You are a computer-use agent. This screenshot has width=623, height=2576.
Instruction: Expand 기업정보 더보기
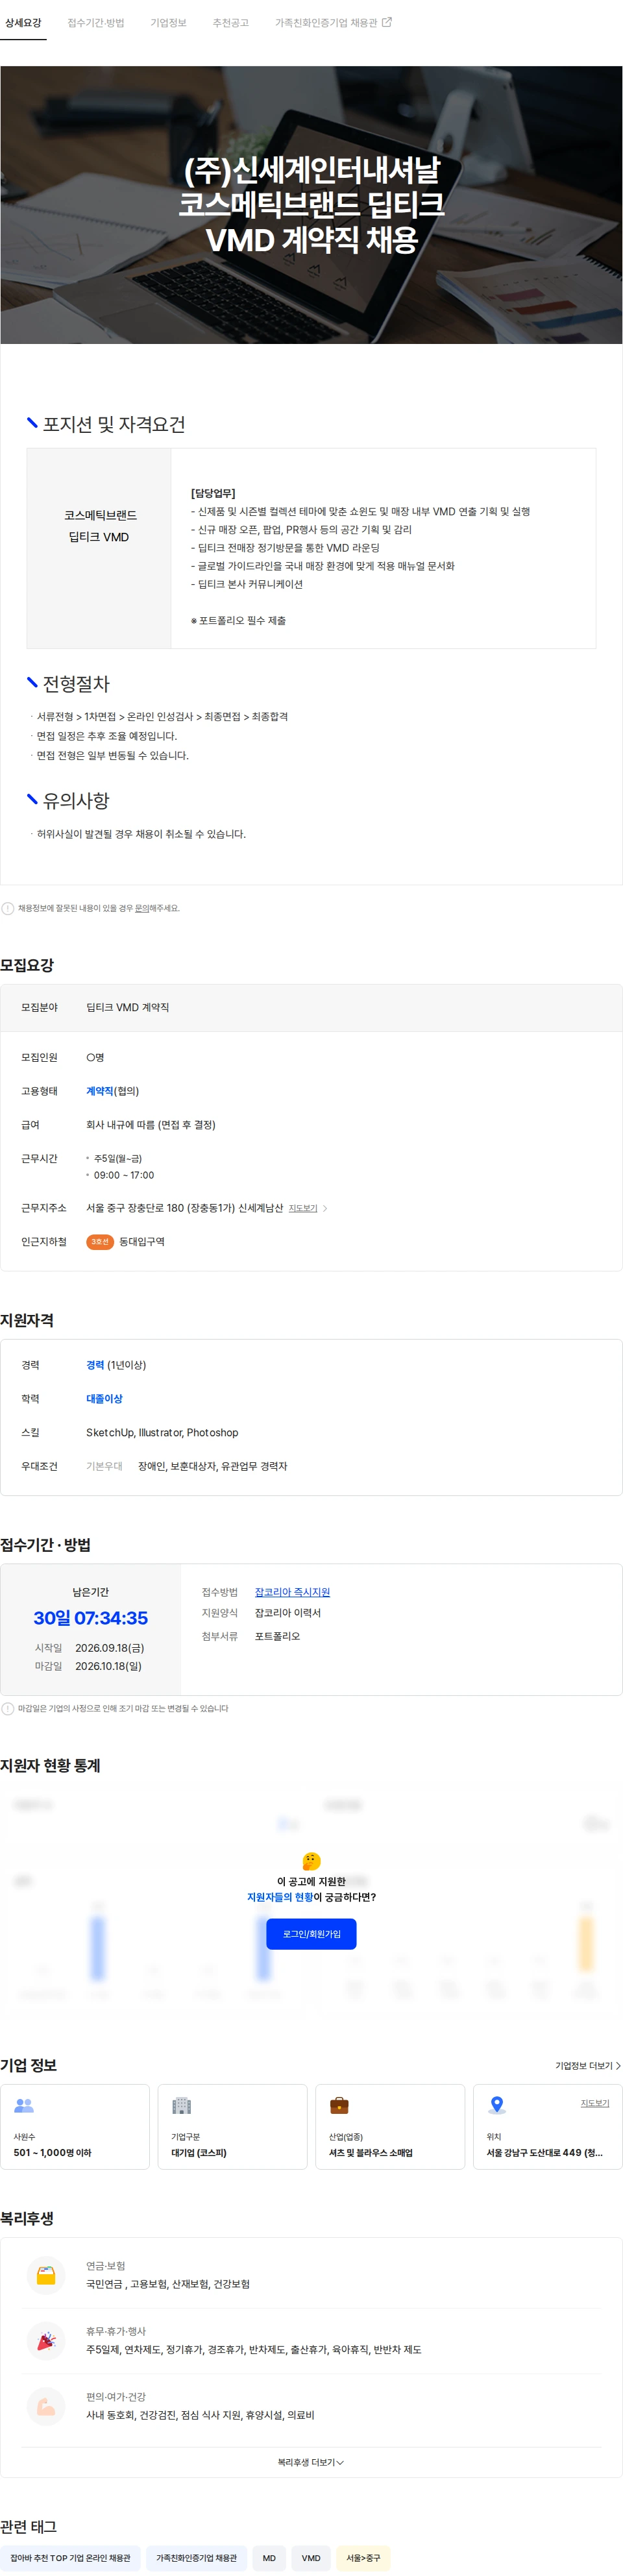pyautogui.click(x=588, y=2066)
